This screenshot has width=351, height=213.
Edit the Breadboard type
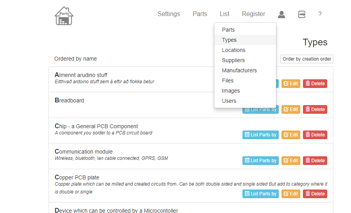[x=291, y=109]
